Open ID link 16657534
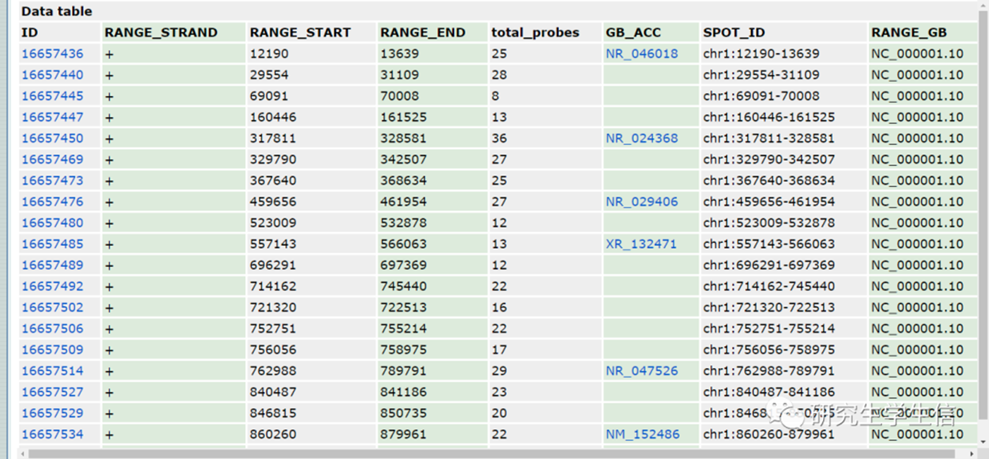The width and height of the screenshot is (989, 459). pos(52,434)
